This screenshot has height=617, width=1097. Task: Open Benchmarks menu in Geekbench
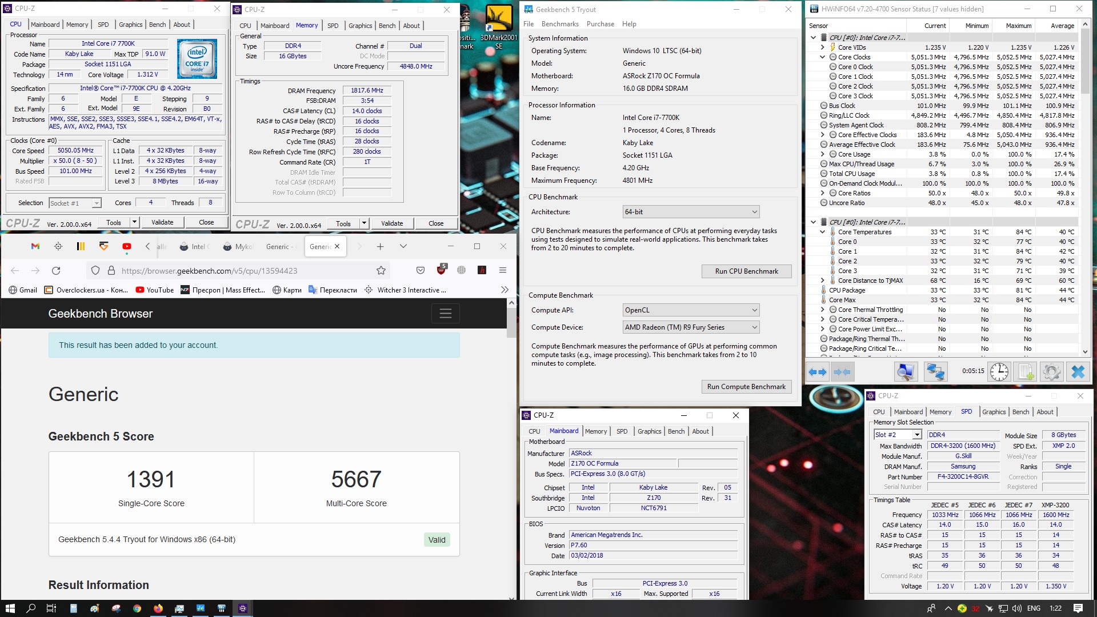point(560,24)
